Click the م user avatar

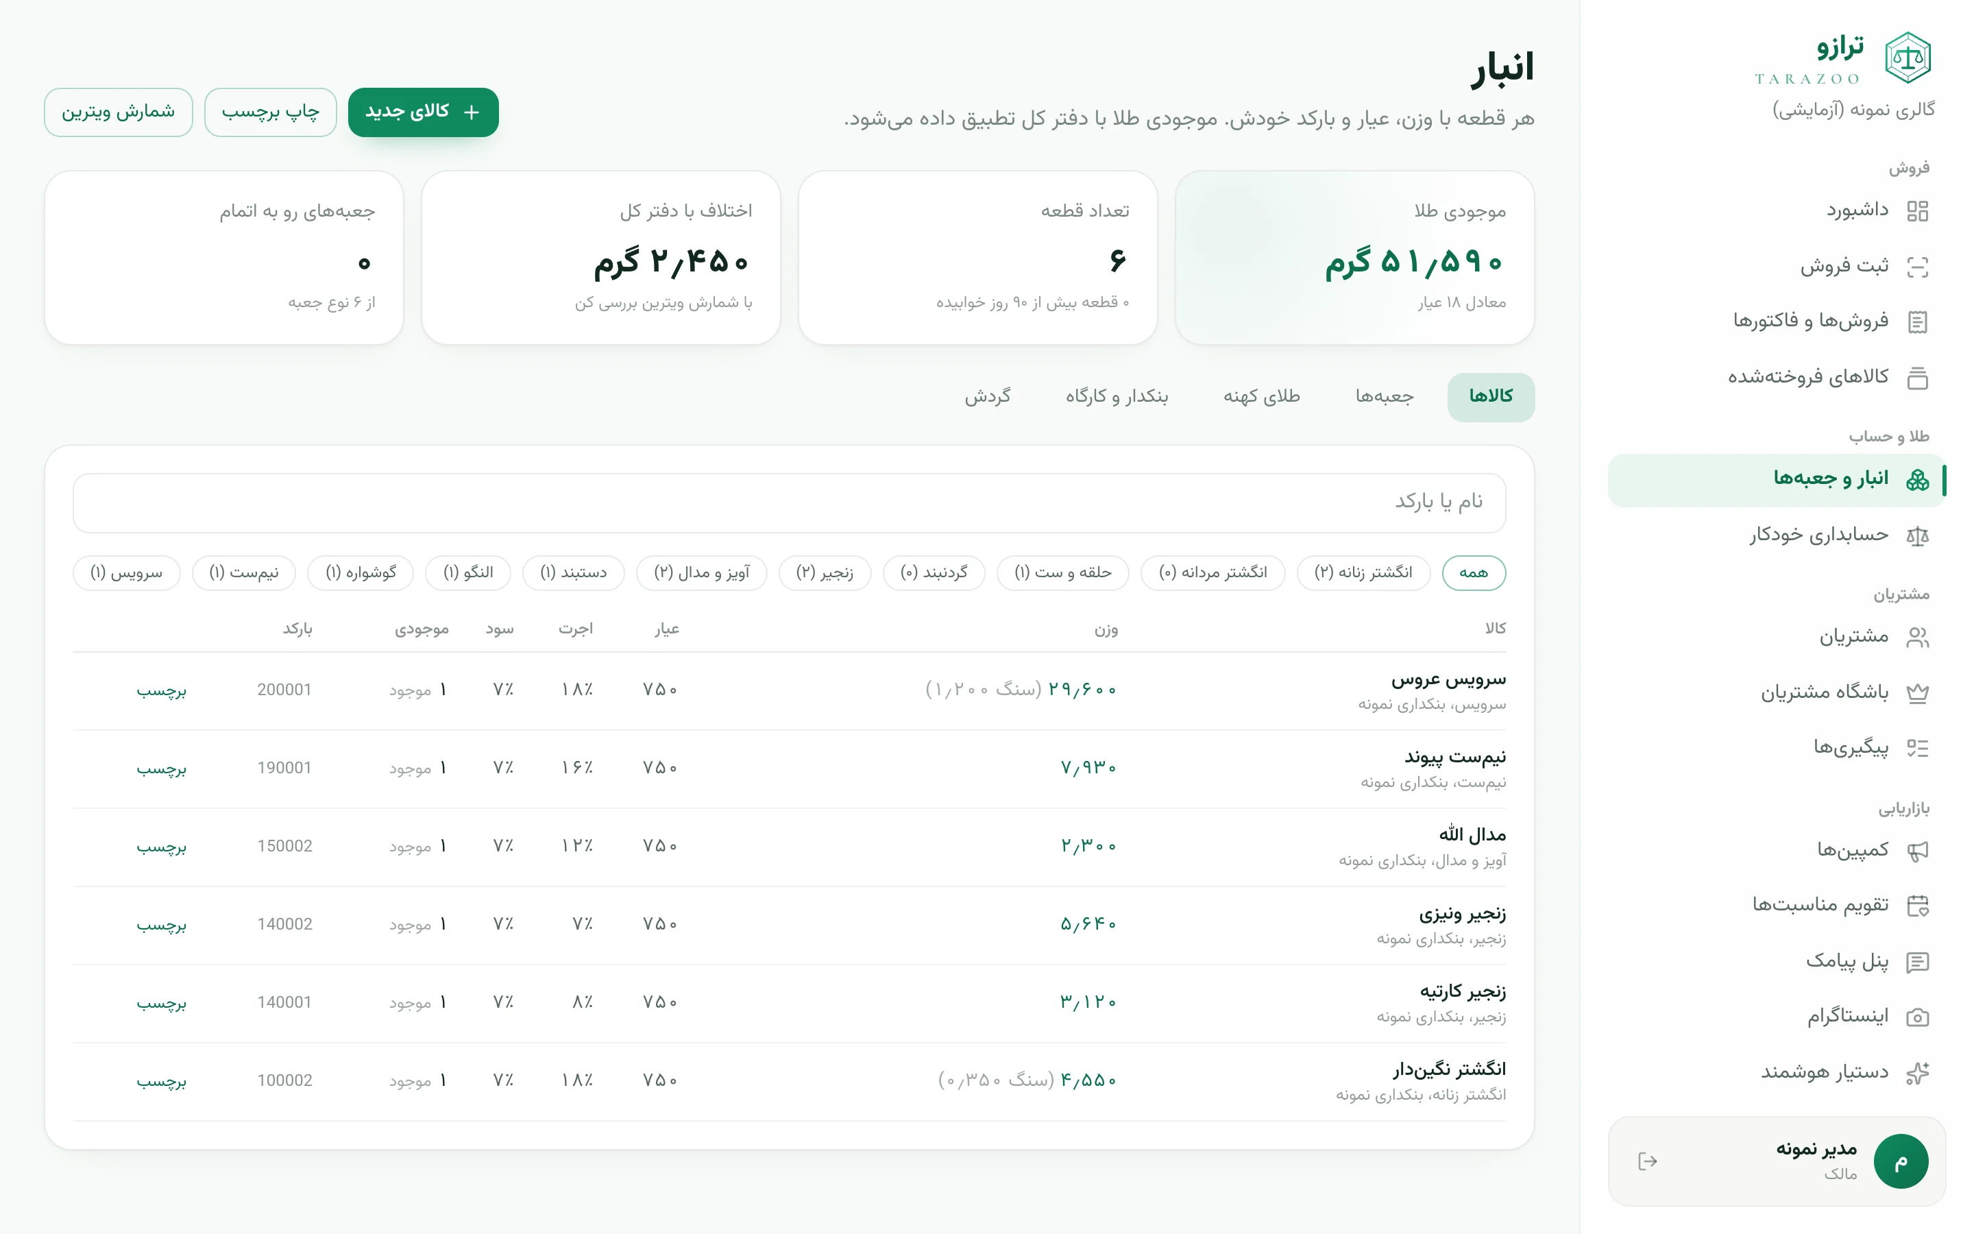click(1901, 1161)
